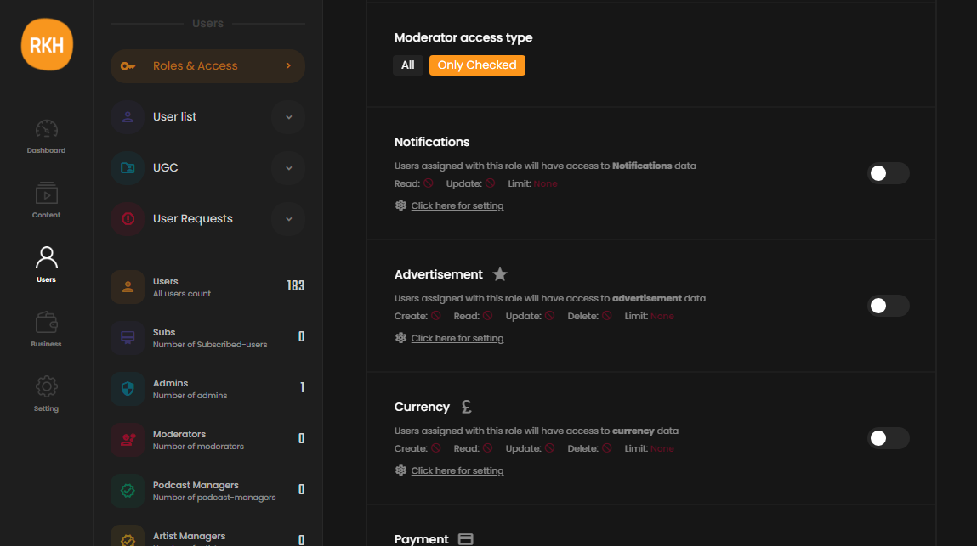The width and height of the screenshot is (977, 546).
Task: Enable the Currency access toggle
Action: tap(889, 438)
